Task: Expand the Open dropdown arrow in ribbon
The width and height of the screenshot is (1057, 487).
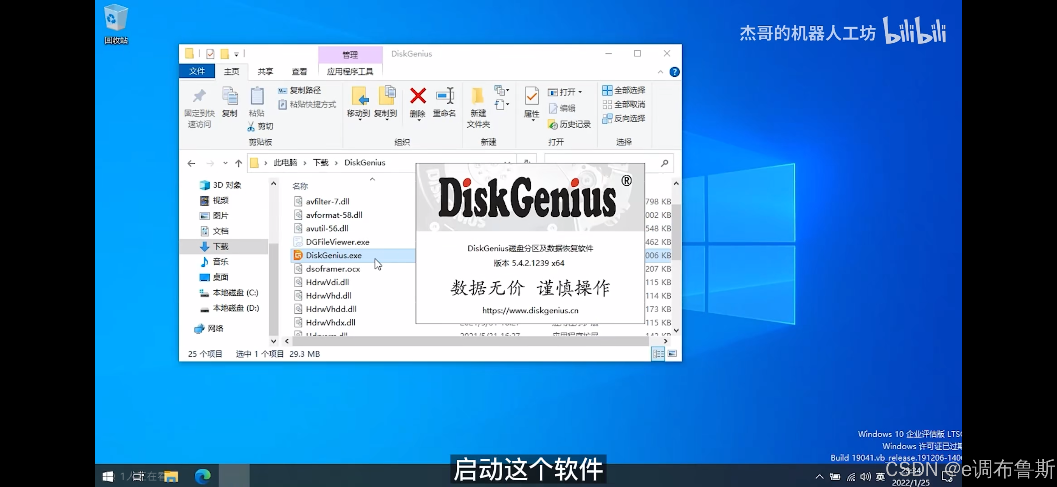Action: [x=580, y=92]
